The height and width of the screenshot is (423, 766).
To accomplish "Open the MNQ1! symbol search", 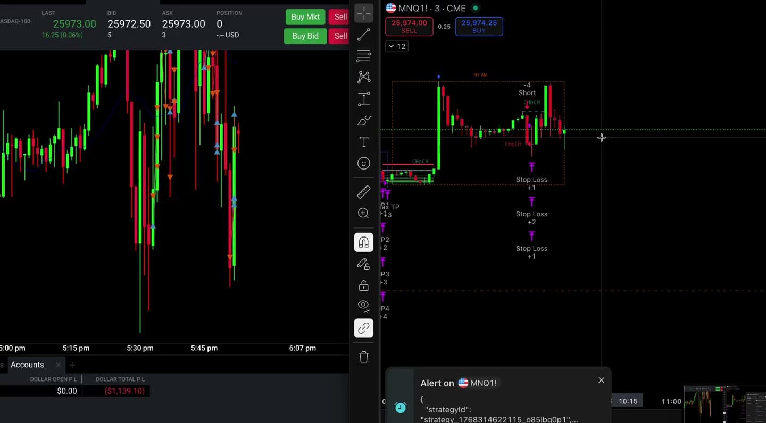I will tap(432, 8).
